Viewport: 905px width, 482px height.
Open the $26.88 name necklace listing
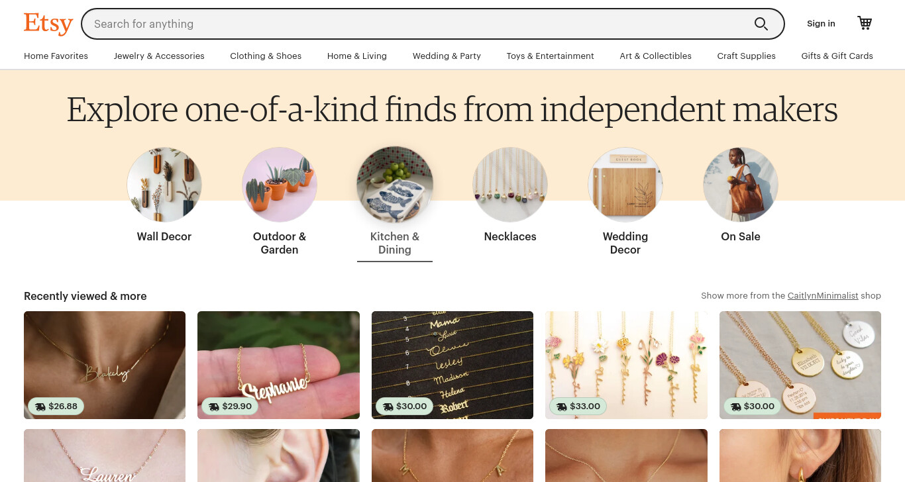coord(105,365)
